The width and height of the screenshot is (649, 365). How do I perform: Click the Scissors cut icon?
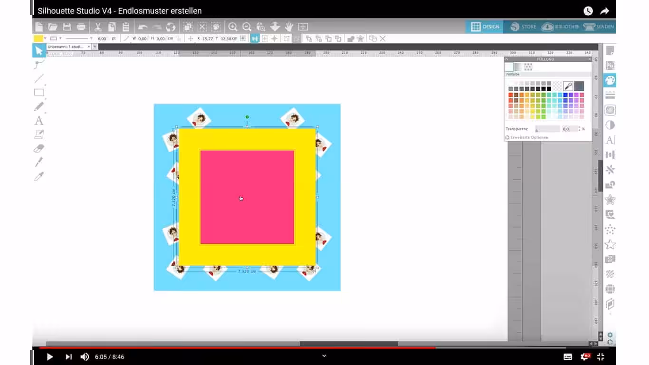click(98, 27)
